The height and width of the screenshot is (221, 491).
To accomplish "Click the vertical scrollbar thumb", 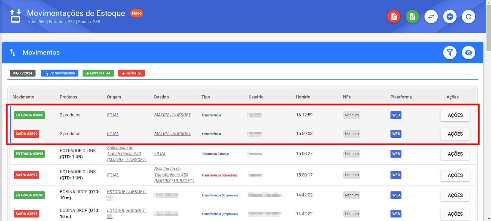I will coord(489,28).
